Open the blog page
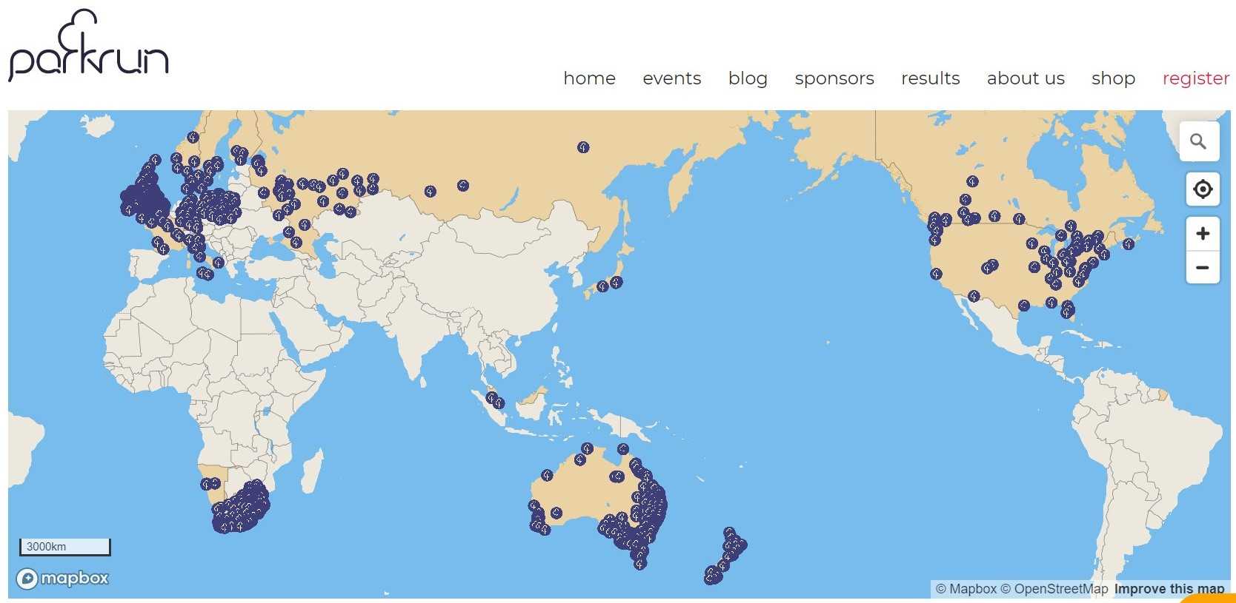This screenshot has height=603, width=1236. click(748, 78)
